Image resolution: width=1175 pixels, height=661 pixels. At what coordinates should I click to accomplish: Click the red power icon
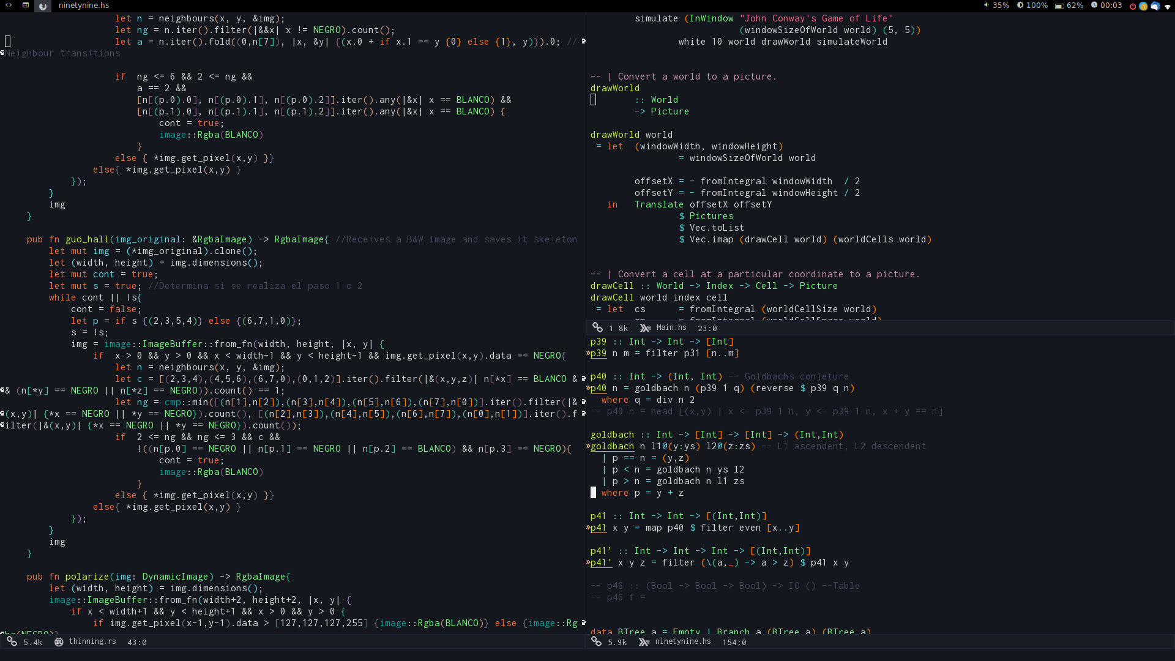[x=1133, y=6]
